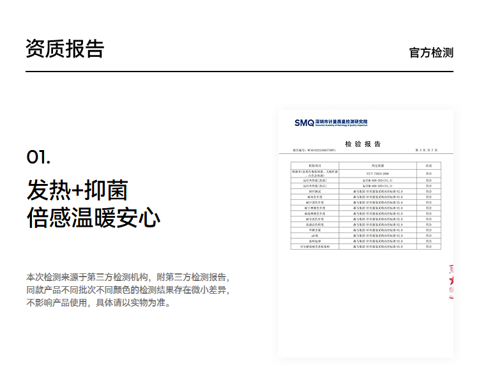This screenshot has height=380, width=479.
Task: Click the 结论 column header
Action: 429,165
